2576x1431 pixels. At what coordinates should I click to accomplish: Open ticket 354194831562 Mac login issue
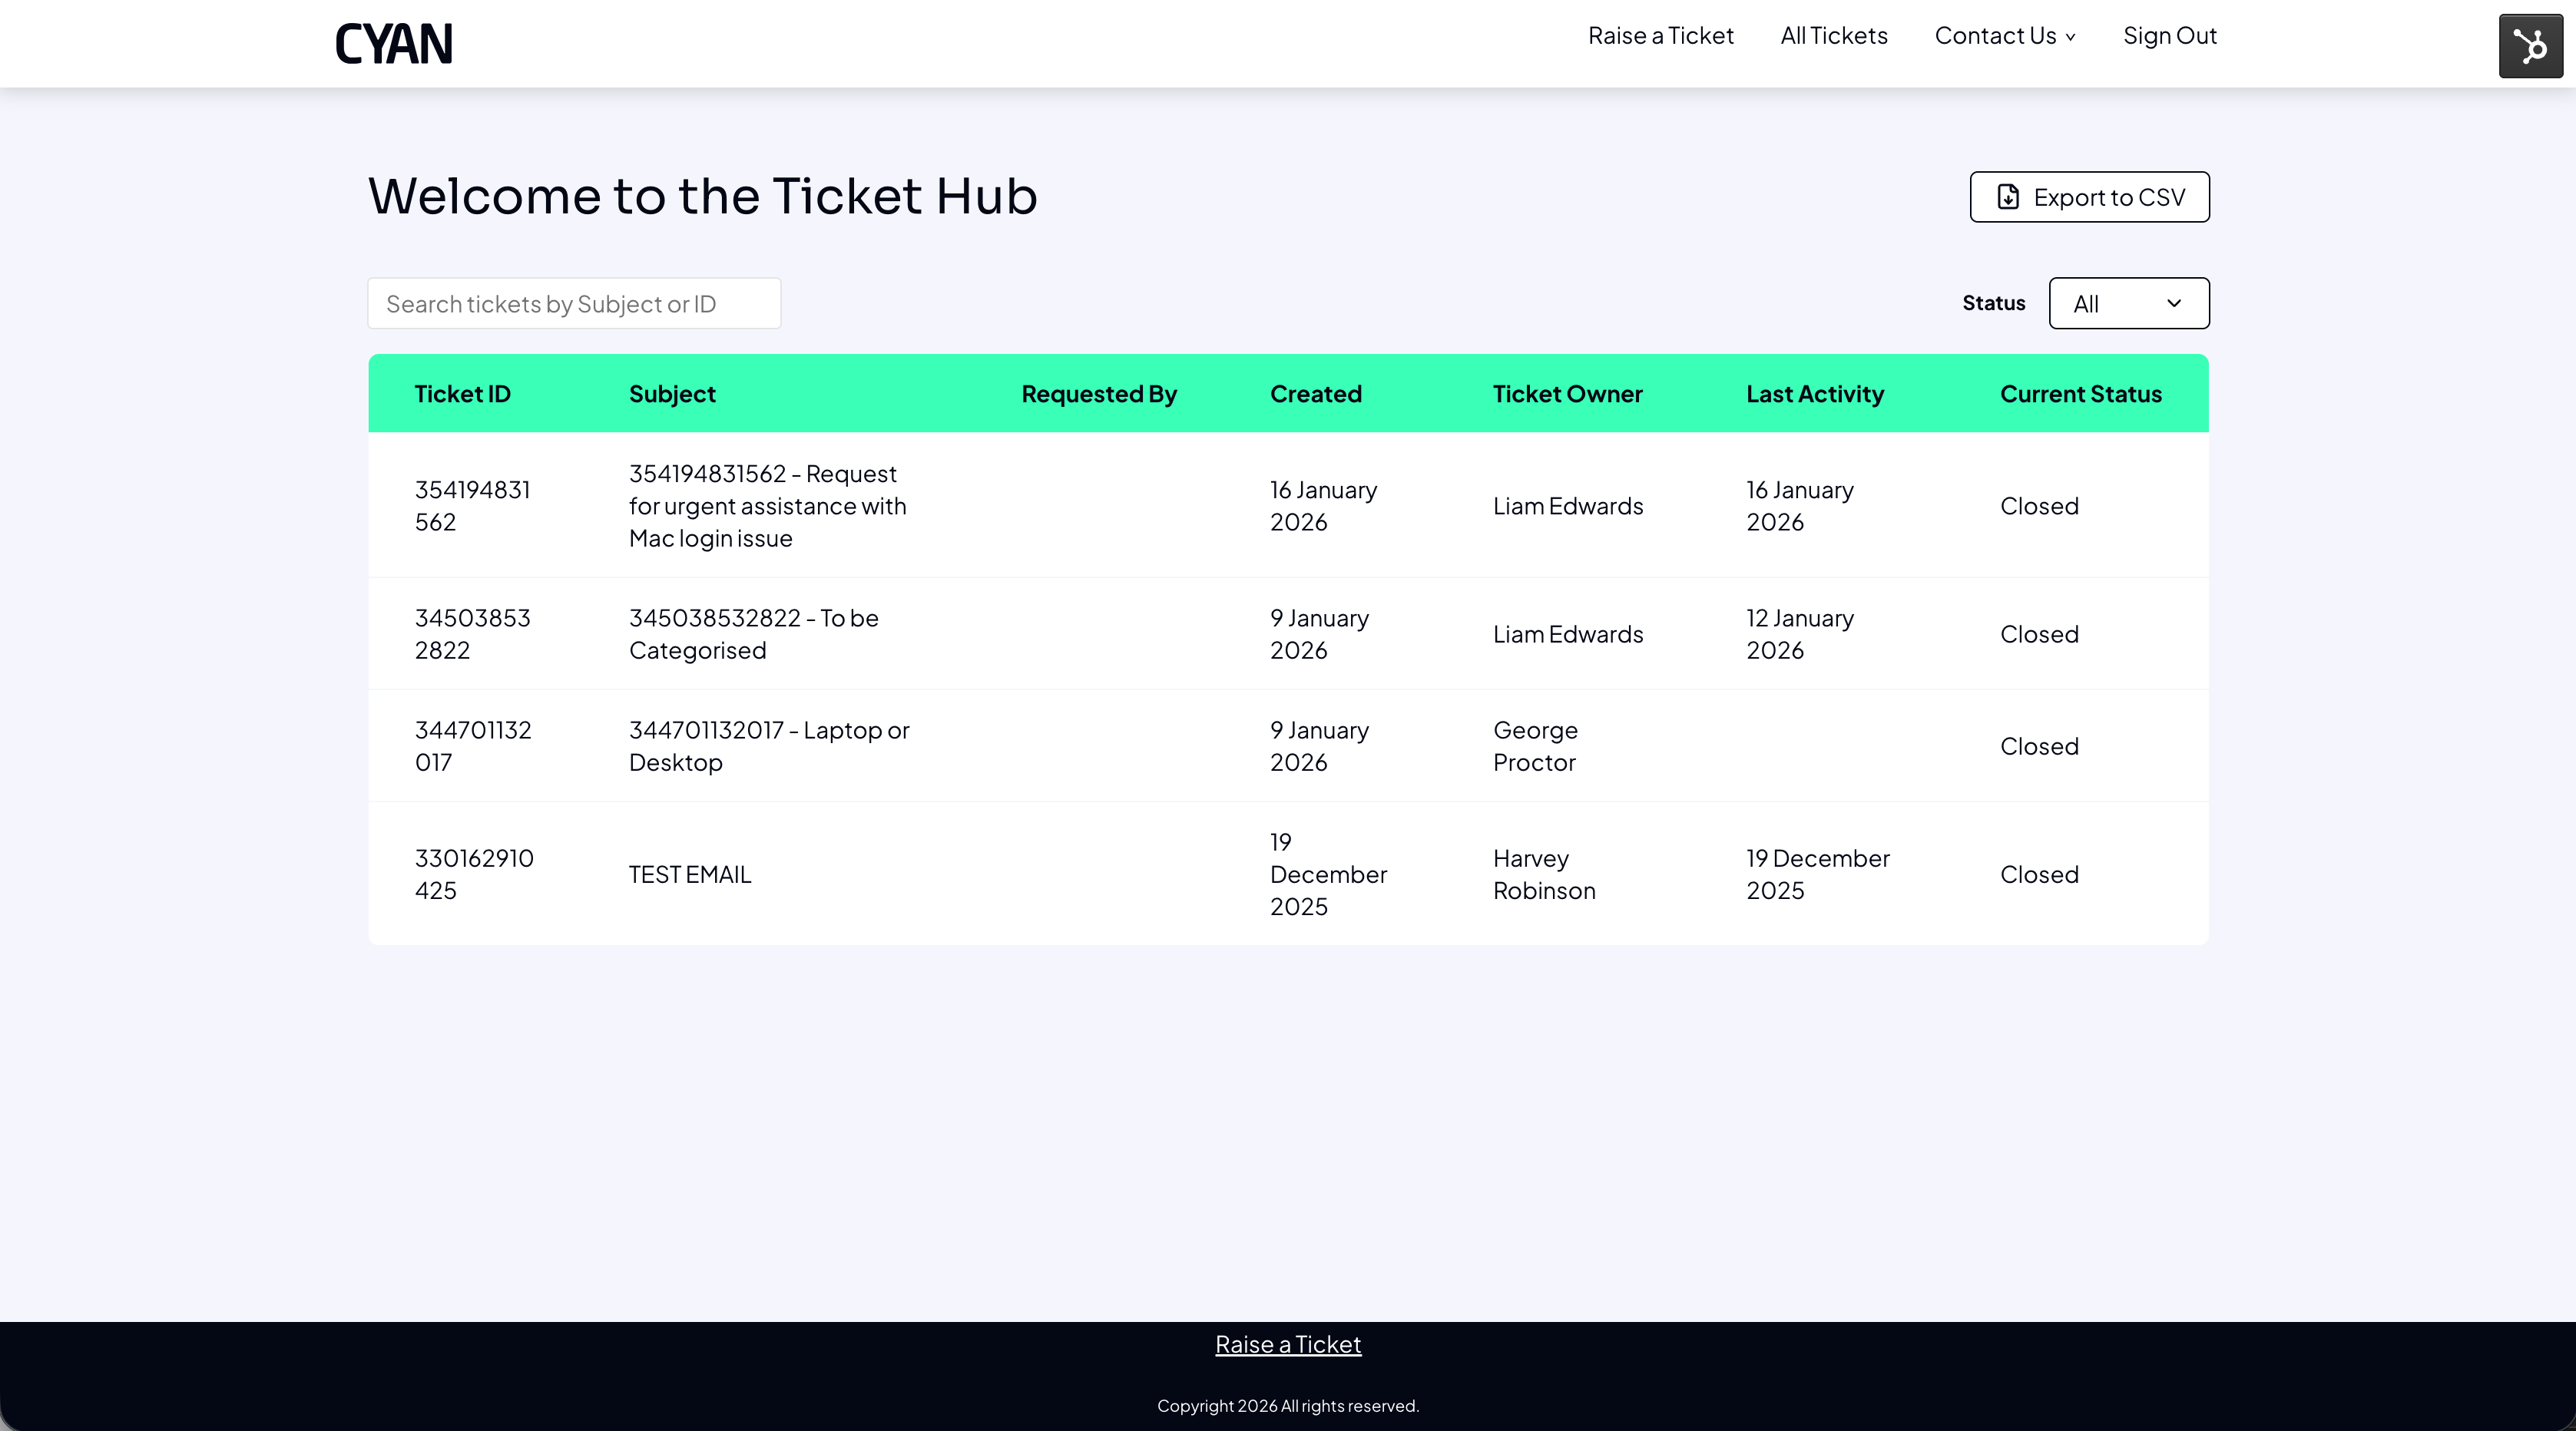pyautogui.click(x=768, y=506)
